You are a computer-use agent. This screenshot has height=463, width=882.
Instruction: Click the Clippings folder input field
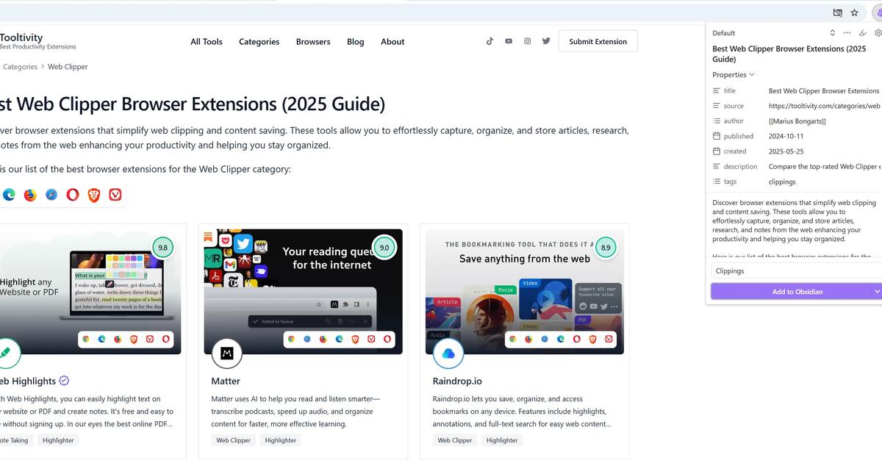797,270
